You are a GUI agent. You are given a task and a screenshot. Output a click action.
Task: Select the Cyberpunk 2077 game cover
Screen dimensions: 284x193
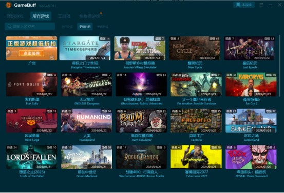click(196, 157)
